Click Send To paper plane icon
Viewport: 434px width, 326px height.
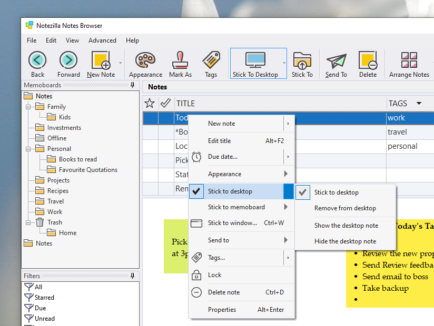coord(336,60)
